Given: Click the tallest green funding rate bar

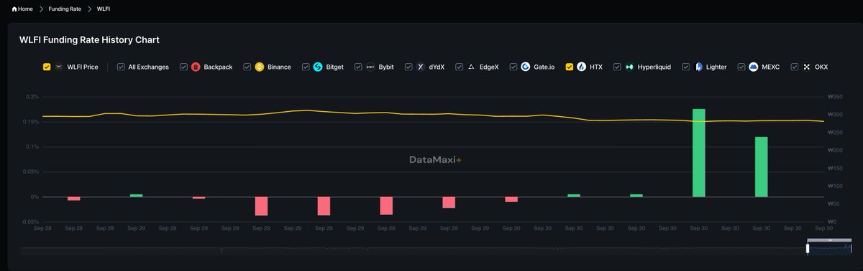Looking at the screenshot, I should [698, 153].
